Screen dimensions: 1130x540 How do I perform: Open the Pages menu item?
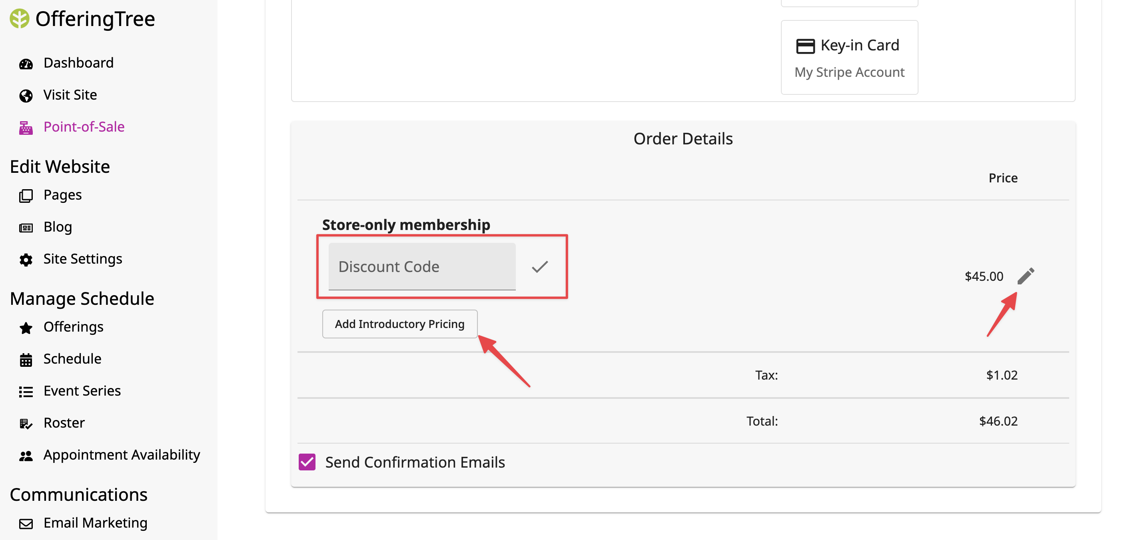(x=63, y=195)
